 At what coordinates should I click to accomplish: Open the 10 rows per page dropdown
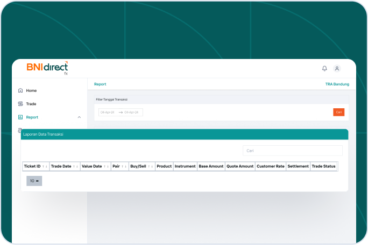click(x=34, y=181)
